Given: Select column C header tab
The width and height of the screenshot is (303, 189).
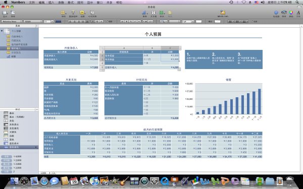Looking at the screenshot, I should 170,48.
